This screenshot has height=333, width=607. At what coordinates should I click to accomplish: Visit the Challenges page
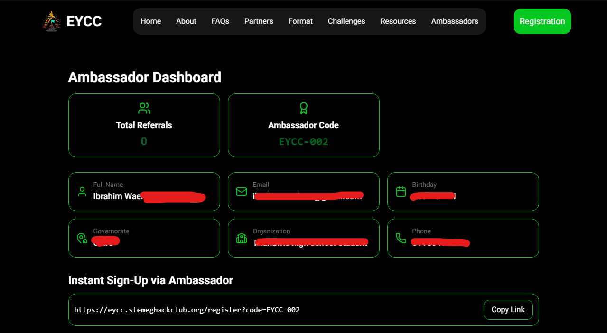pos(346,21)
